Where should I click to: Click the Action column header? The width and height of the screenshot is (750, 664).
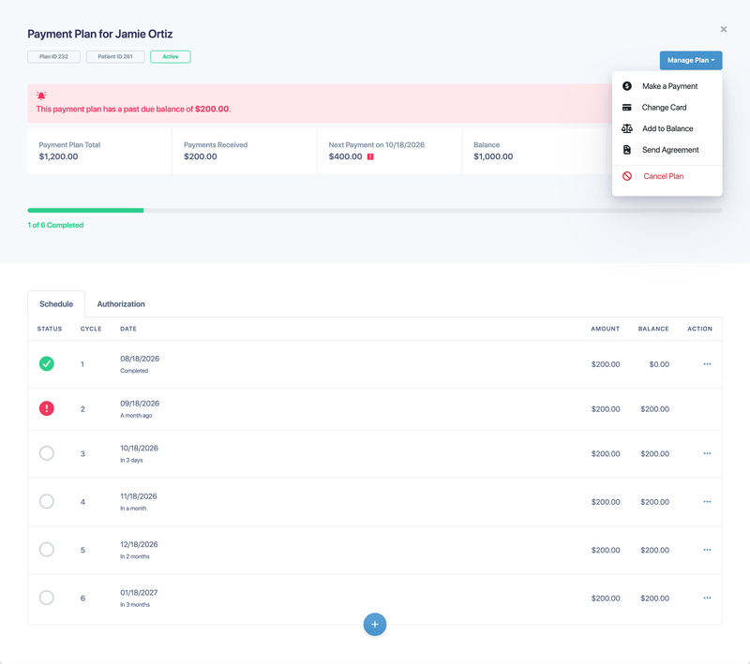699,329
